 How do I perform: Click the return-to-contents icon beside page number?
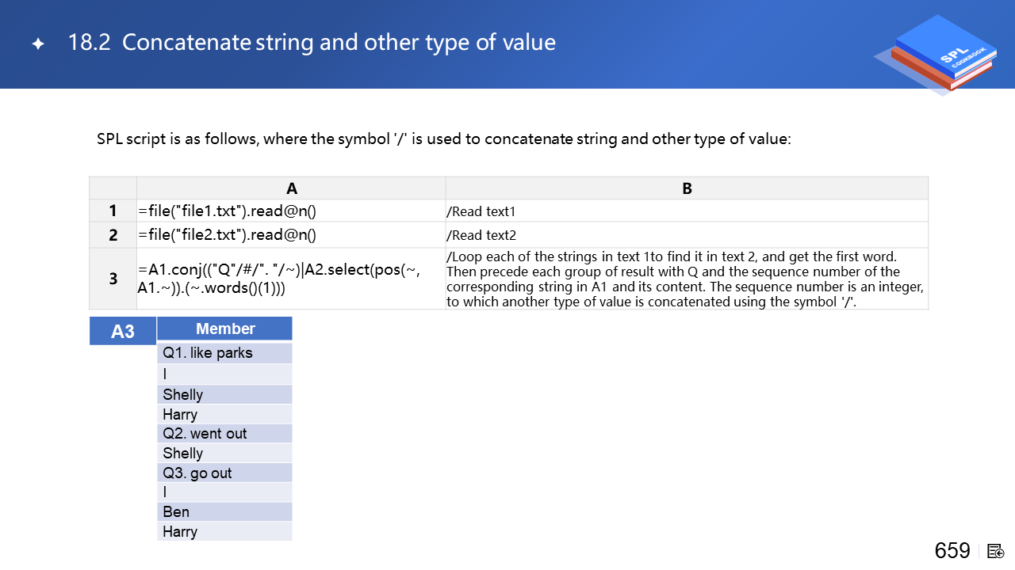996,551
